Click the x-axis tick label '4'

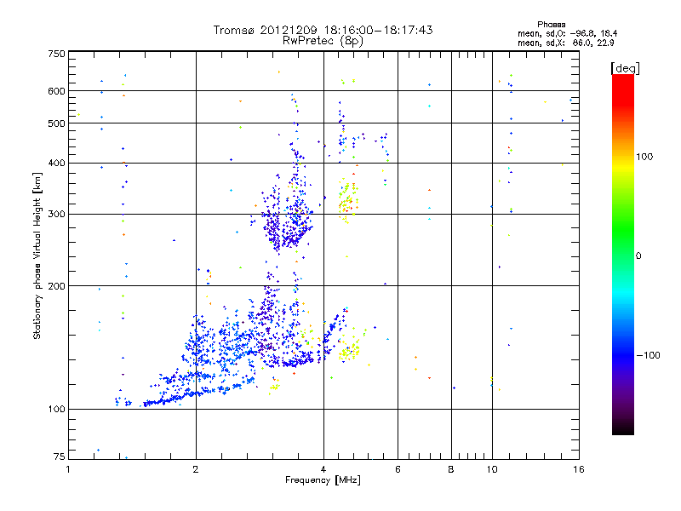click(323, 469)
